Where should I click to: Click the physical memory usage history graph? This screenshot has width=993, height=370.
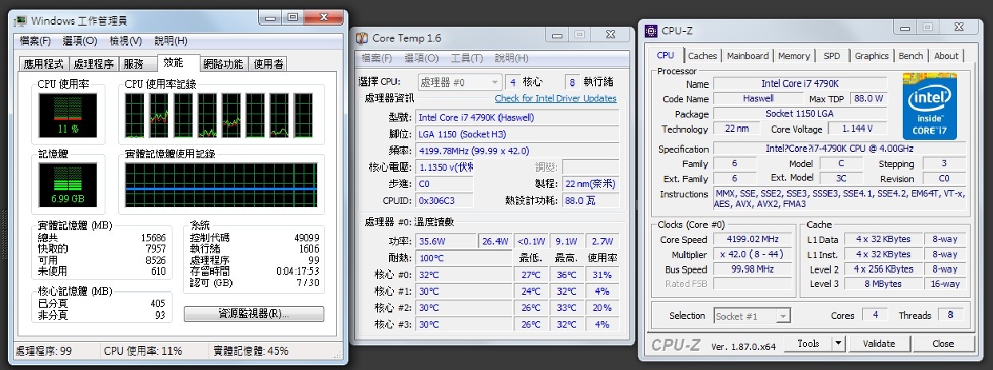[221, 186]
